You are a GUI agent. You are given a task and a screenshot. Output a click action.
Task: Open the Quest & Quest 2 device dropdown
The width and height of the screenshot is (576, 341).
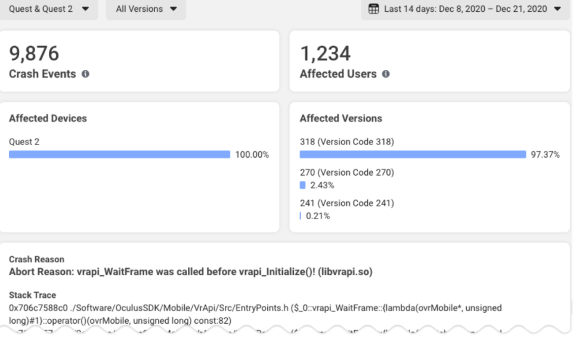pyautogui.click(x=49, y=9)
